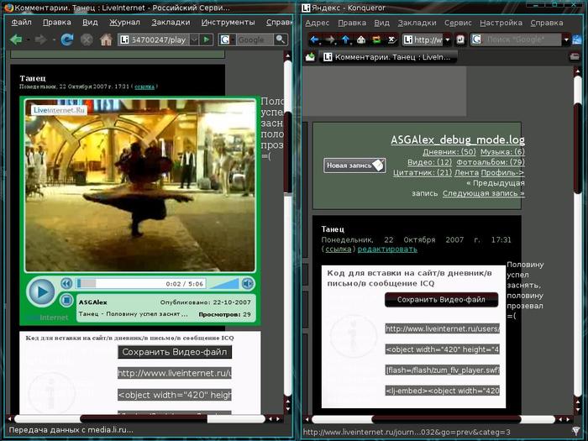Click the Новая запись button

[x=354, y=165]
